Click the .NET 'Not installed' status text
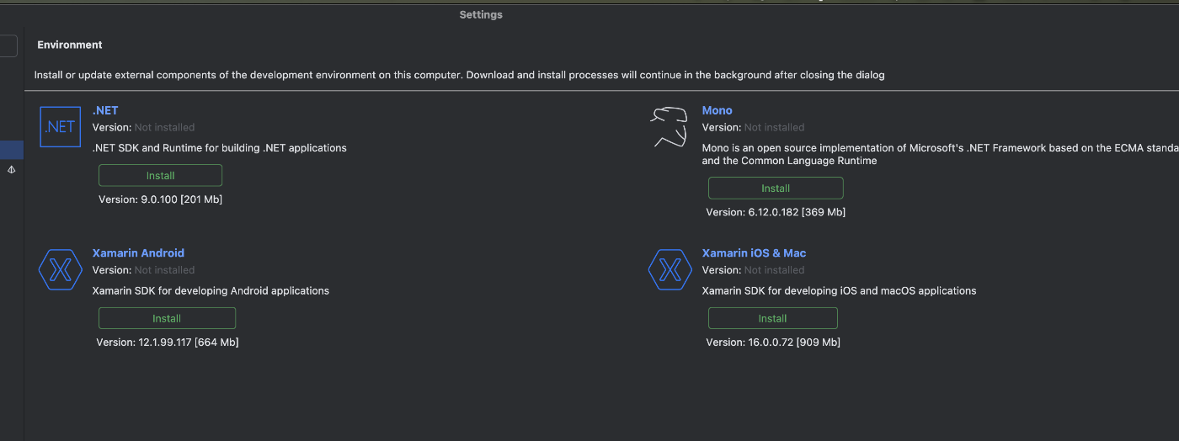The image size is (1179, 441). pos(164,127)
